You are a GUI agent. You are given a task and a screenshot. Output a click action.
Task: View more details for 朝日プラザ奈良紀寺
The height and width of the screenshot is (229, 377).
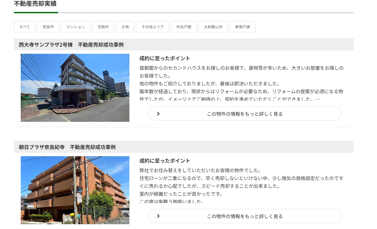tap(245, 216)
